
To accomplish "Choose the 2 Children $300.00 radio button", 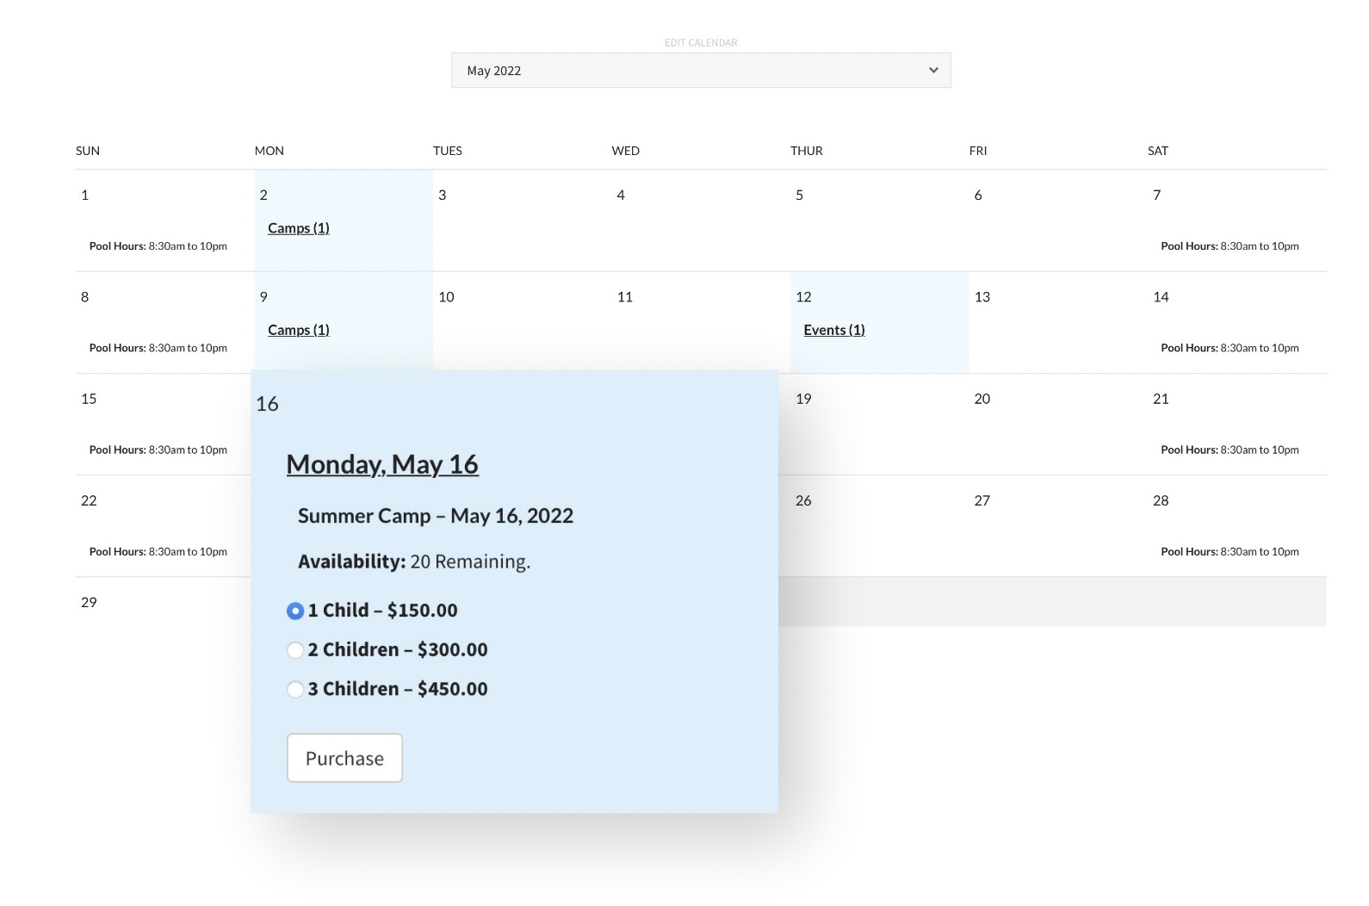I will click(295, 650).
